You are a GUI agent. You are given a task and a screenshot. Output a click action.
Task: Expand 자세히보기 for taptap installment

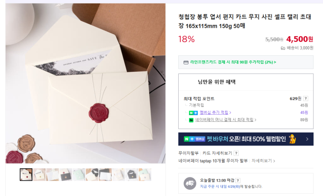[x=263, y=161]
